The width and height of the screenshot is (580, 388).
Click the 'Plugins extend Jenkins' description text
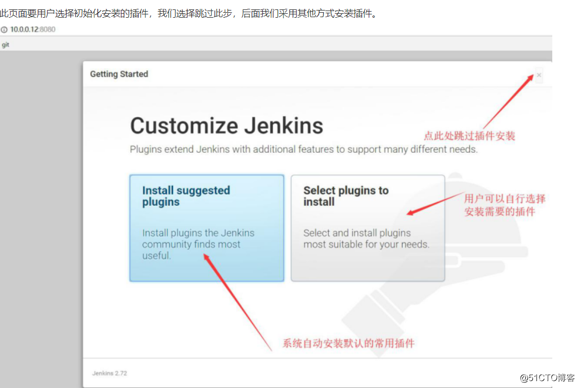pos(303,149)
